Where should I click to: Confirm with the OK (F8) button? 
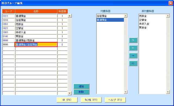pyautogui.click(x=67, y=100)
